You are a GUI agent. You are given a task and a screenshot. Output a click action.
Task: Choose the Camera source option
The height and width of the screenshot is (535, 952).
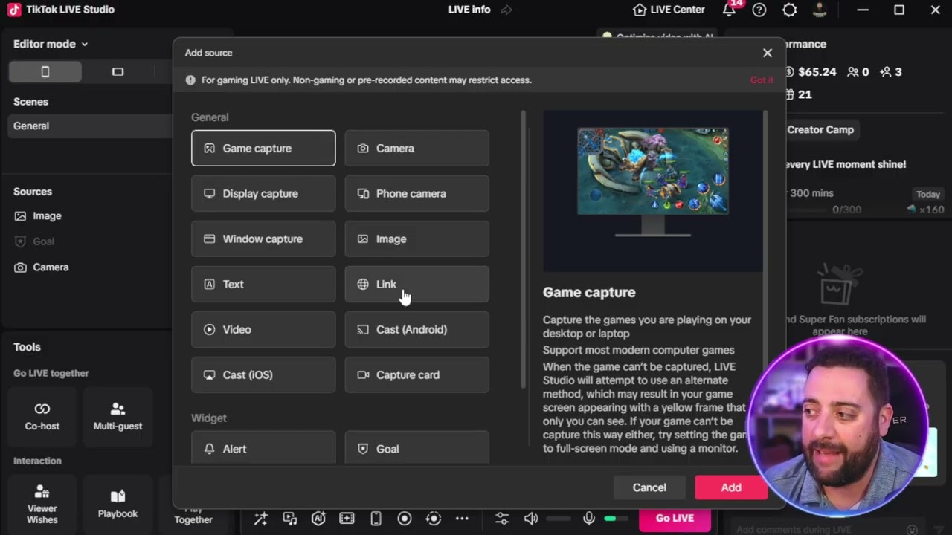coord(417,148)
